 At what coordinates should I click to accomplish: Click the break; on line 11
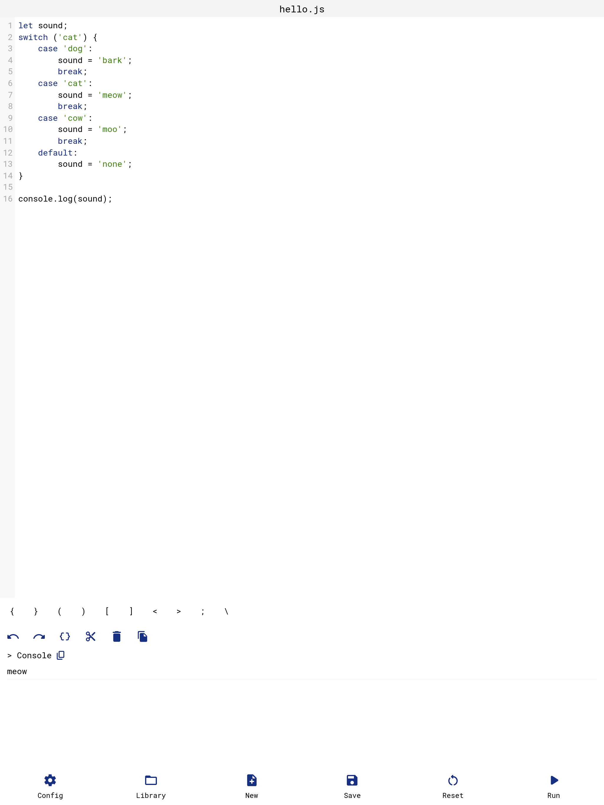tap(73, 141)
